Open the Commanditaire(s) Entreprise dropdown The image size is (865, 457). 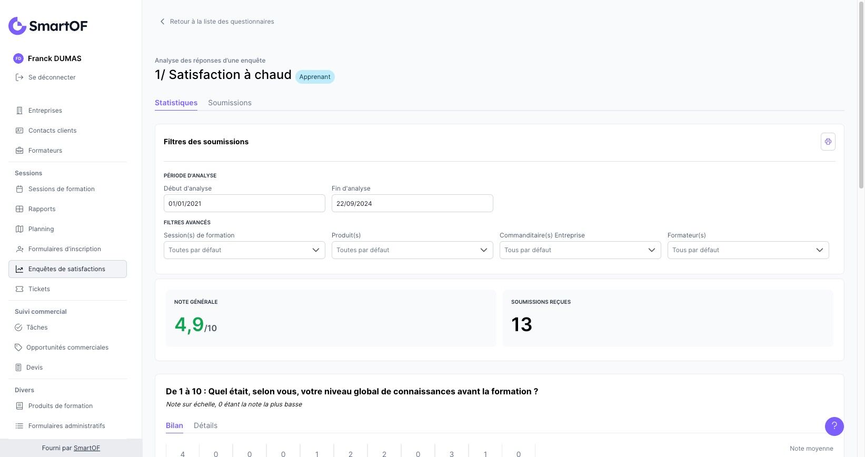580,250
